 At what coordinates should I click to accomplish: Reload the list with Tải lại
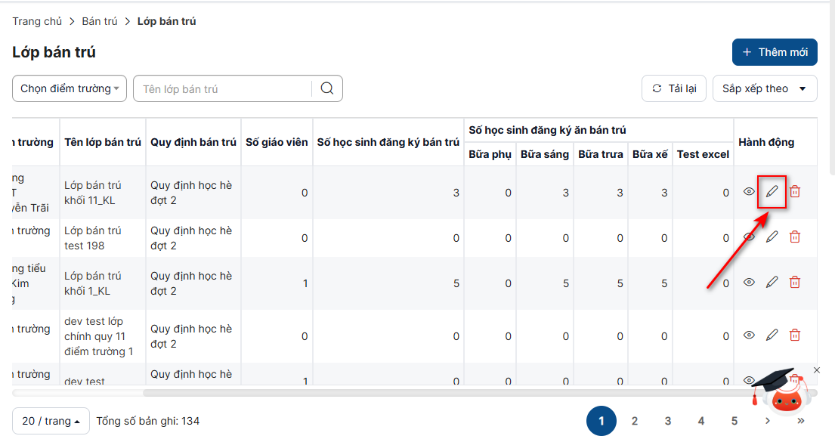pyautogui.click(x=674, y=88)
